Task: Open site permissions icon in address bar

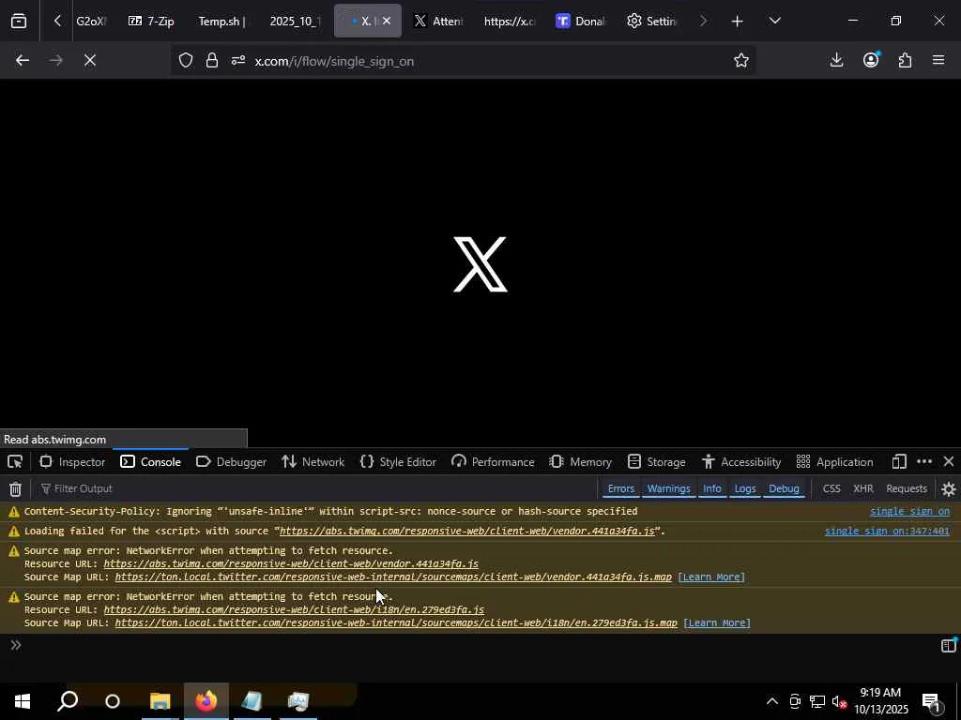Action: click(x=238, y=60)
